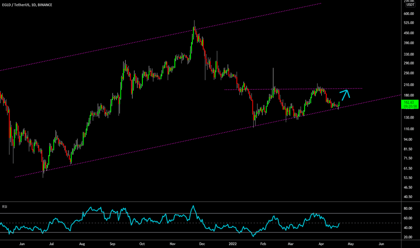
Task: Click the 110.00 price axis label
Action: tap(409, 129)
